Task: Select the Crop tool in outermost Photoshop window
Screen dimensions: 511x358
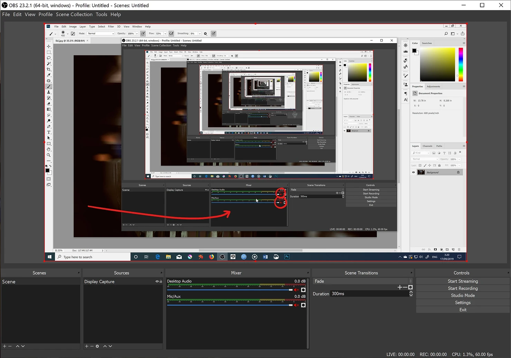Action: (49, 69)
